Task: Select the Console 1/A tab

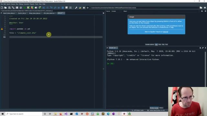Action: point(113,48)
